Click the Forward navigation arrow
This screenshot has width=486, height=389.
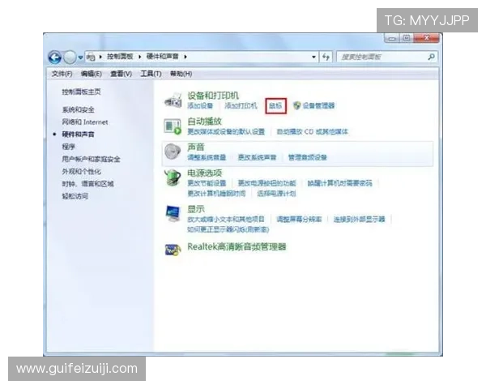(70, 57)
